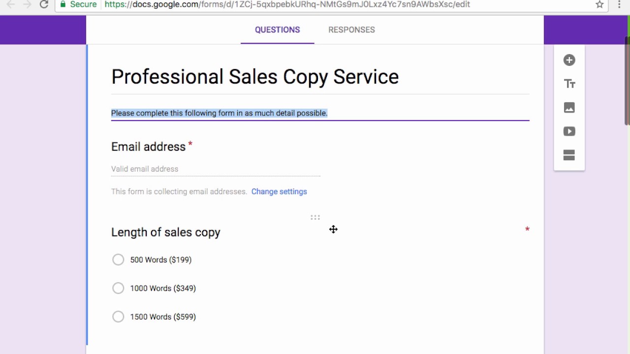Choose the 1500 Words ($599) radio button
The height and width of the screenshot is (354, 630).
[x=118, y=317]
